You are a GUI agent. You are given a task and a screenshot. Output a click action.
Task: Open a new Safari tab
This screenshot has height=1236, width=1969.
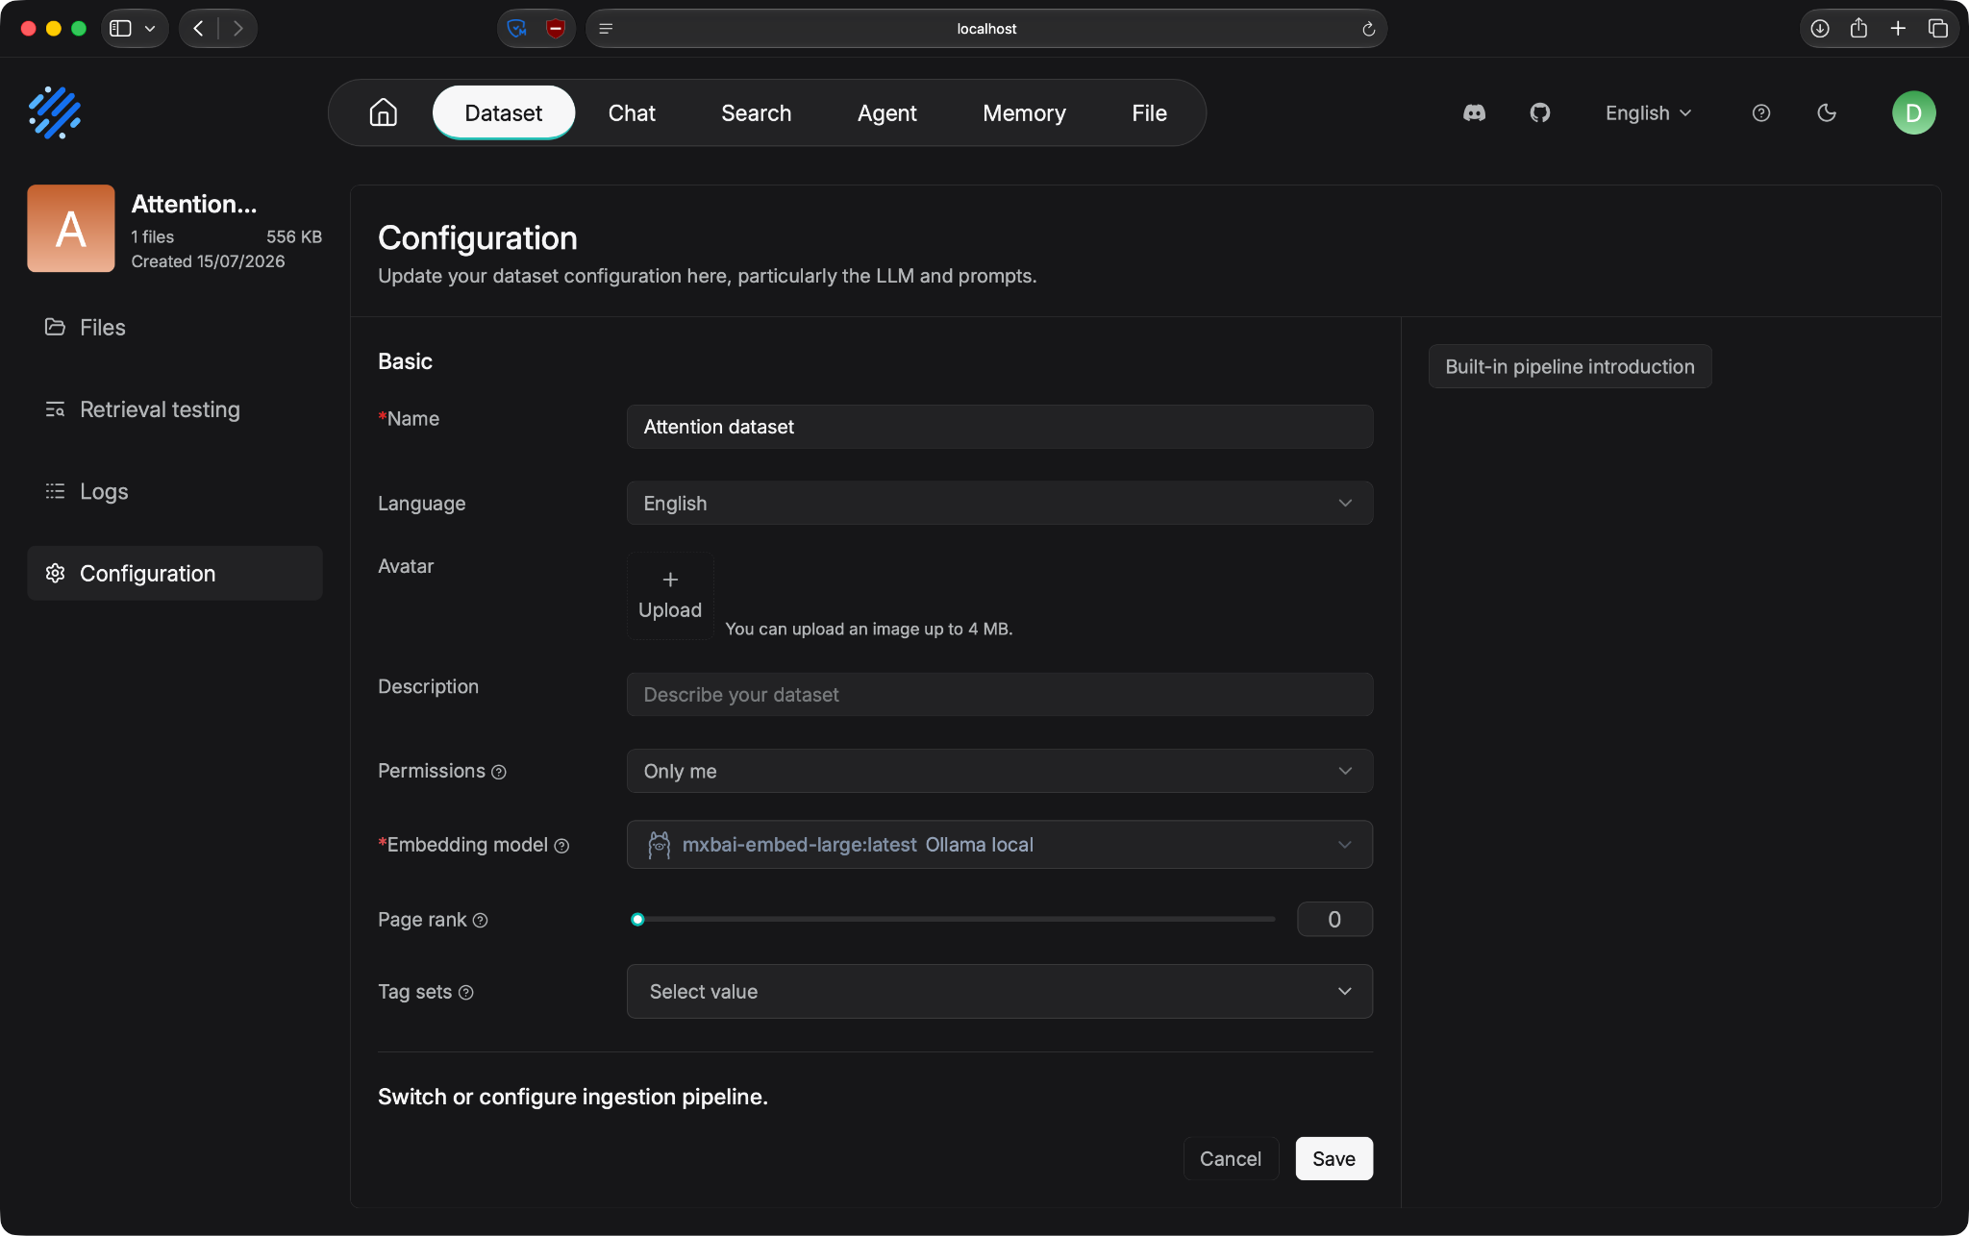(x=1898, y=29)
